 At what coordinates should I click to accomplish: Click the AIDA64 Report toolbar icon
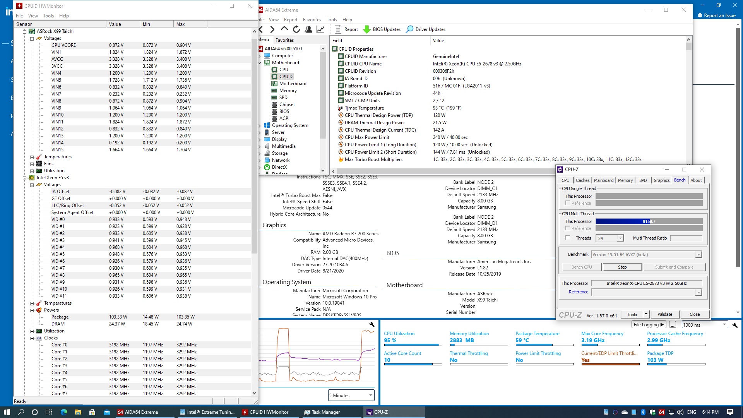[x=338, y=29]
